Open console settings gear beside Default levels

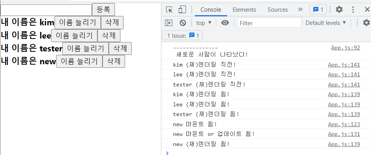click(x=366, y=23)
